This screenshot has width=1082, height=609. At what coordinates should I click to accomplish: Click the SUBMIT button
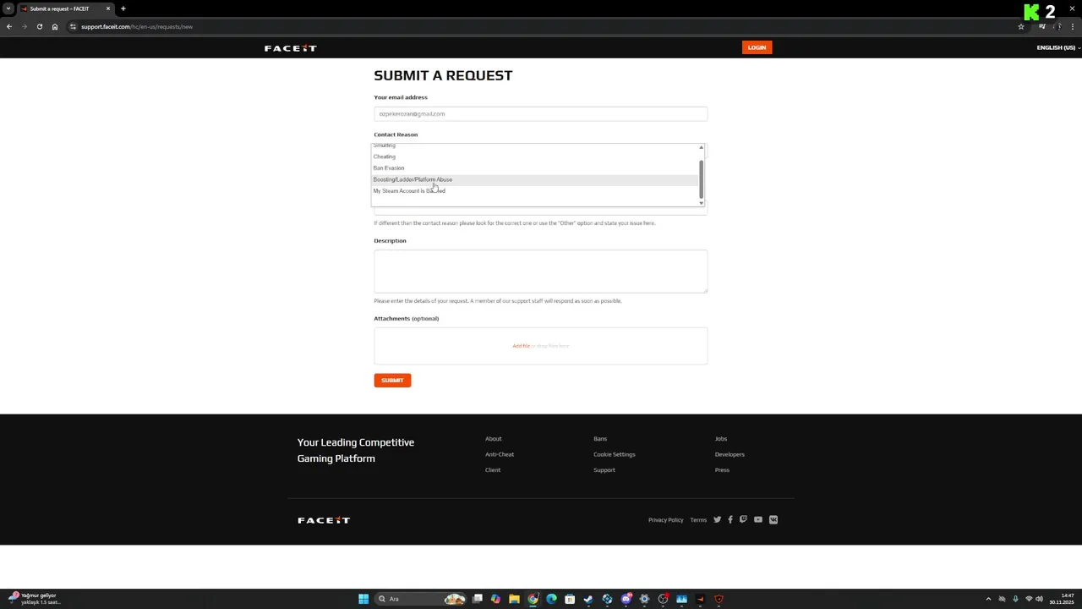tap(392, 381)
